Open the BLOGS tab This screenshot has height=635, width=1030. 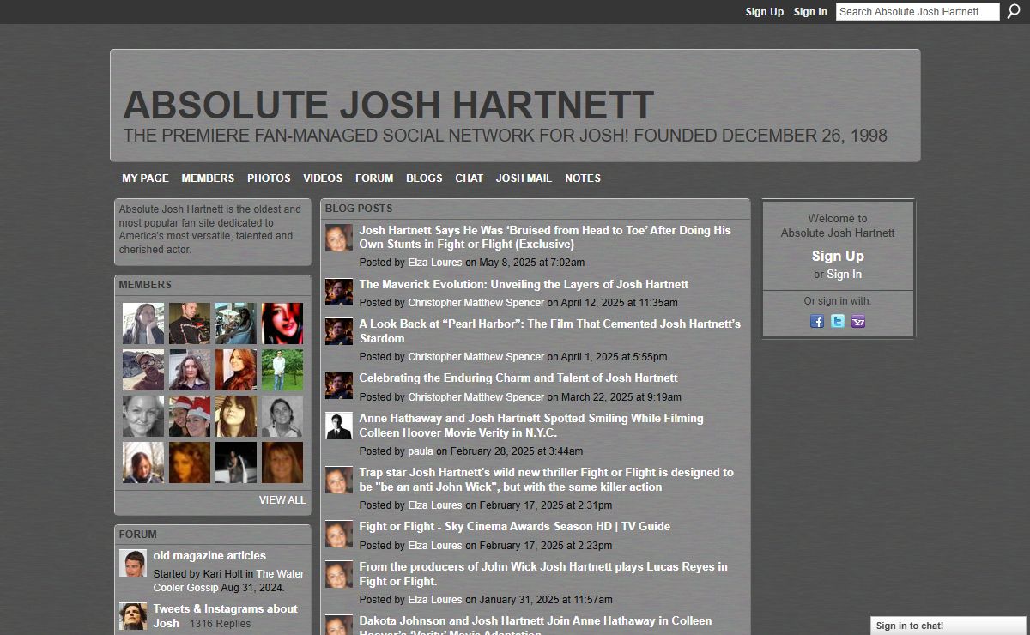pos(424,178)
